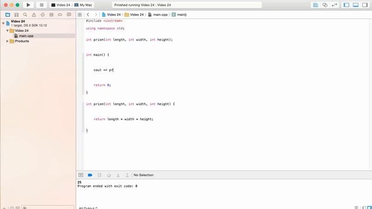Go back in editor history
Screen dimensions: 372x209
(88, 15)
